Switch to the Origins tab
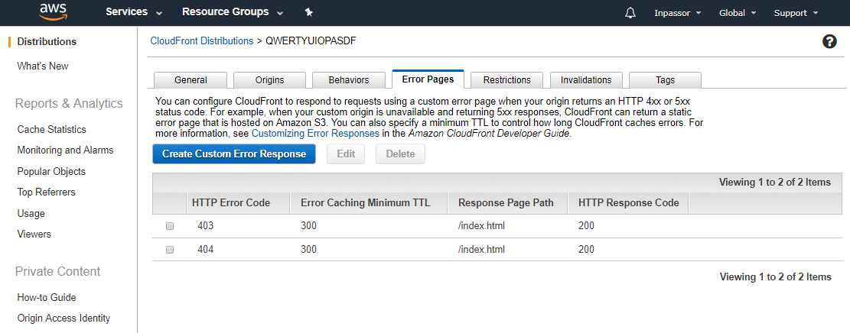Screen dimensions: 850x333 point(269,80)
